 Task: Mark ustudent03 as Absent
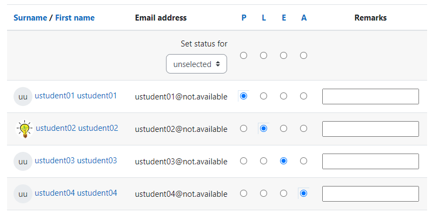304,161
